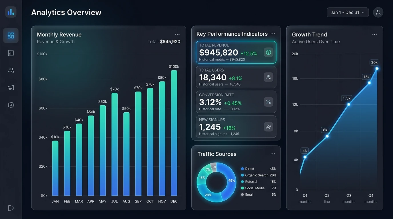Click the 28% donut chart segment

tap(208, 194)
